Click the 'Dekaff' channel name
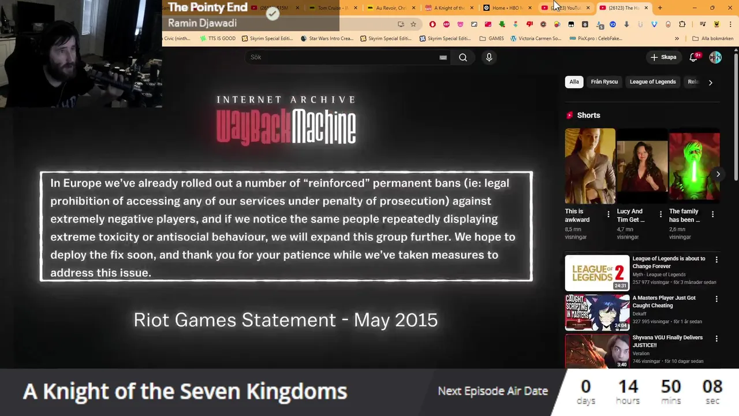 click(x=640, y=314)
